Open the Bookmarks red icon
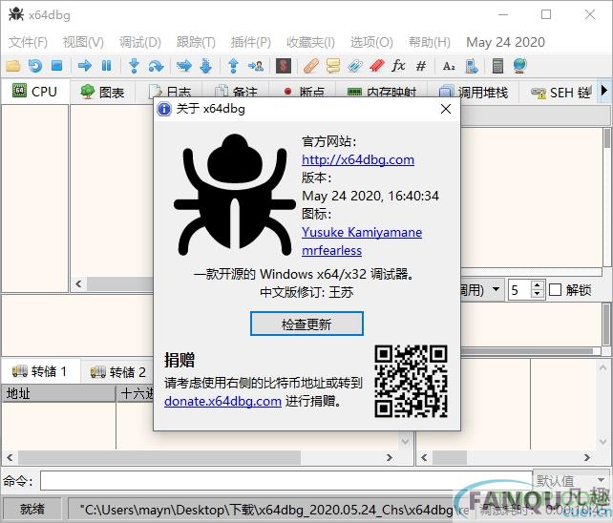Viewport: 613px width, 523px height. pyautogui.click(x=377, y=66)
